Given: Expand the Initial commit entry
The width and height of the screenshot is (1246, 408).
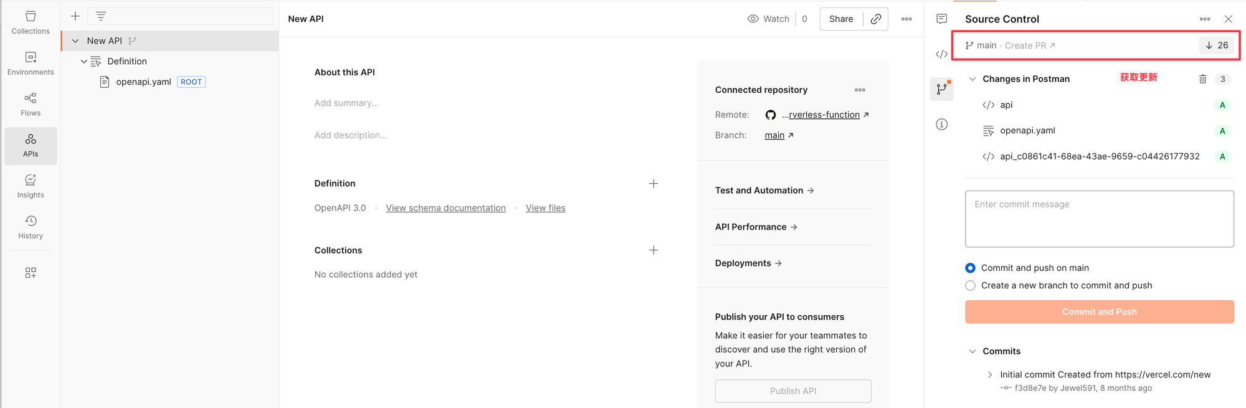Looking at the screenshot, I should click(990, 374).
